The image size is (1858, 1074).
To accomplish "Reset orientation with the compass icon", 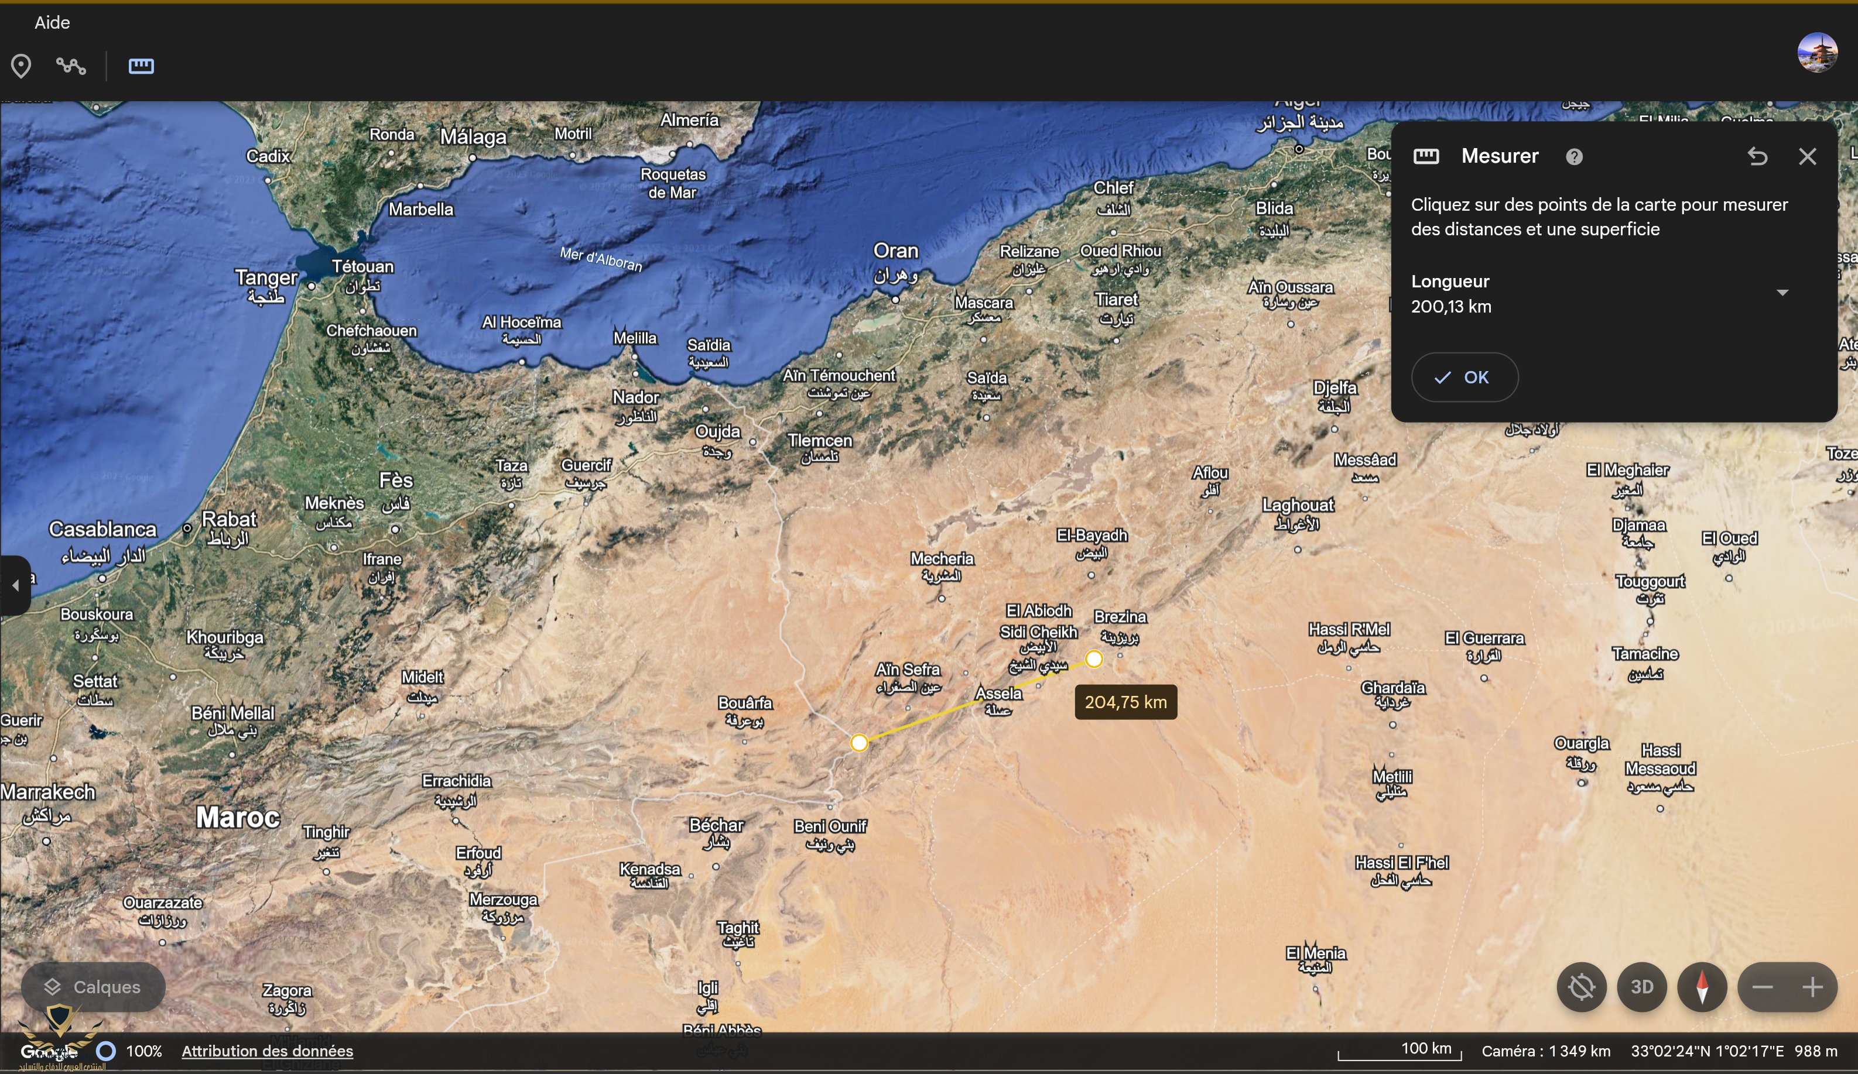I will (1702, 986).
